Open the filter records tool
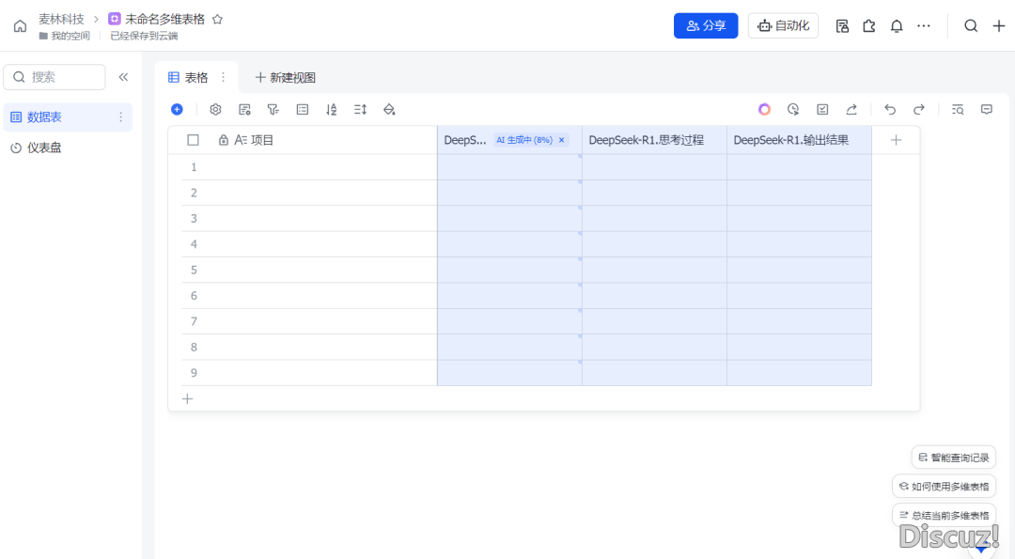1015x559 pixels. pyautogui.click(x=273, y=110)
